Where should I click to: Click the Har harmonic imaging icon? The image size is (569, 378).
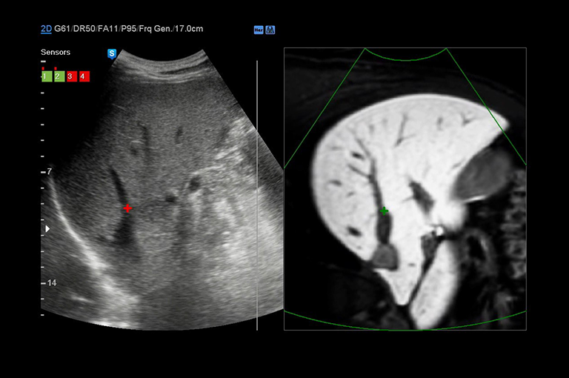pyautogui.click(x=258, y=30)
